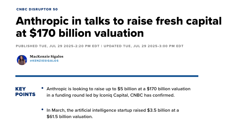
Task: Click the Key Points heading
Action: coord(25,91)
